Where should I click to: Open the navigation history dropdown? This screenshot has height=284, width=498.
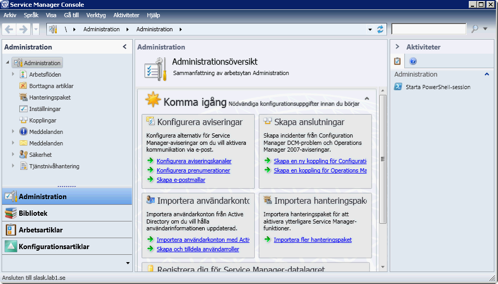point(36,29)
